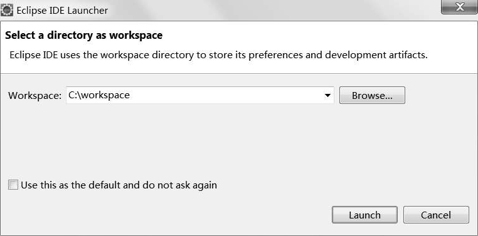Click the 'Workspace:' field label
This screenshot has height=236, width=478.
(35, 96)
